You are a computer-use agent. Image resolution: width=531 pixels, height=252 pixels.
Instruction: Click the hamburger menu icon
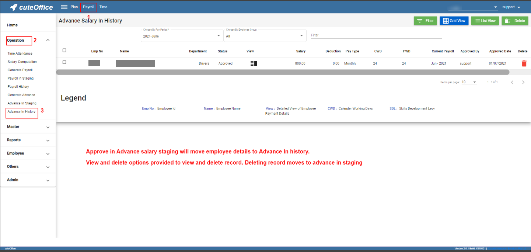tap(64, 7)
